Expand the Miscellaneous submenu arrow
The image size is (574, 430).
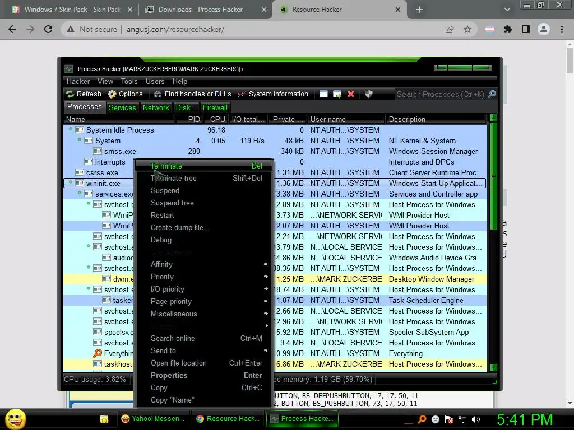(266, 314)
